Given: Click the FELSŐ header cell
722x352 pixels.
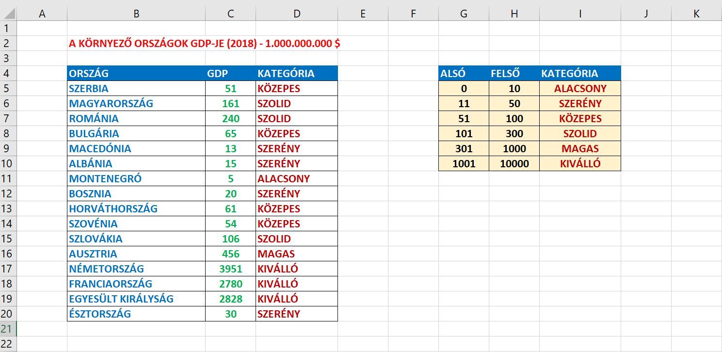Looking at the screenshot, I should pos(514,73).
